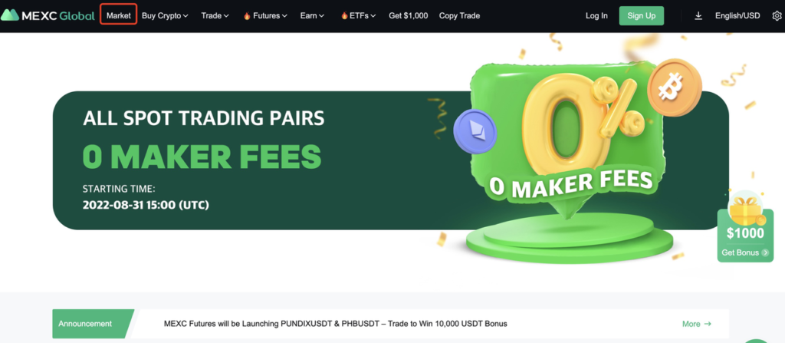
Task: Open the PUNDIXUSDT futures announcement headline
Action: tap(336, 324)
